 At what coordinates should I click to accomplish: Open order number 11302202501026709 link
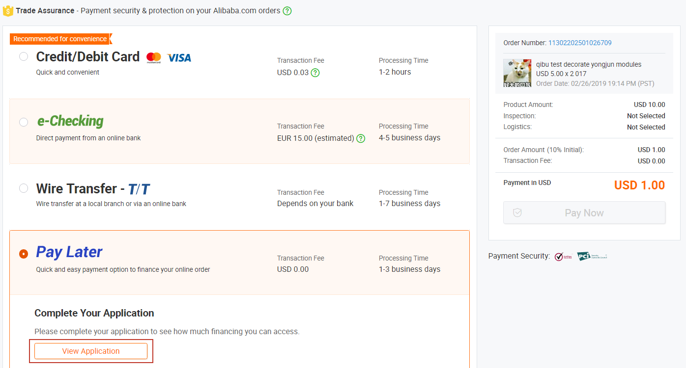[580, 43]
